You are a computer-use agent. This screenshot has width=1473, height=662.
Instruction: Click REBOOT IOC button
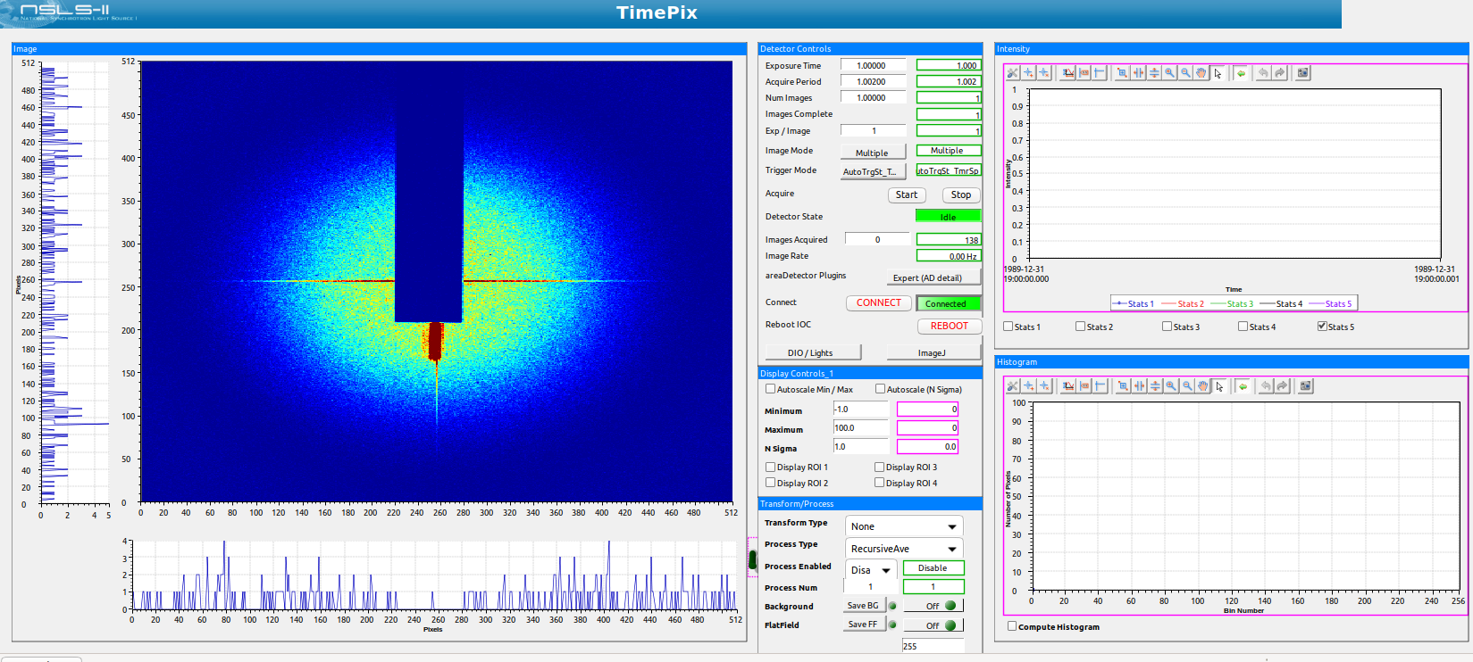tap(950, 326)
